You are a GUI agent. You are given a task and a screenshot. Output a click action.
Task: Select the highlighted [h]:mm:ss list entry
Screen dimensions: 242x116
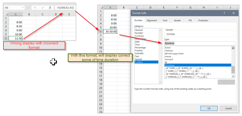click(x=198, y=65)
